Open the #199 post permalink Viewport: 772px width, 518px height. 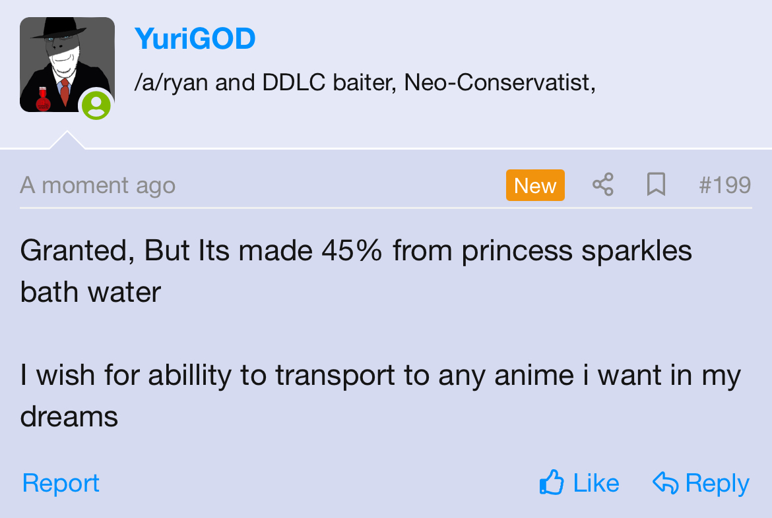tap(724, 185)
